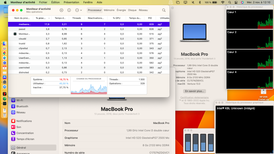This screenshot has height=154, width=274.
Task: Select the mediaana process row
Action: pyautogui.click(x=89, y=24)
